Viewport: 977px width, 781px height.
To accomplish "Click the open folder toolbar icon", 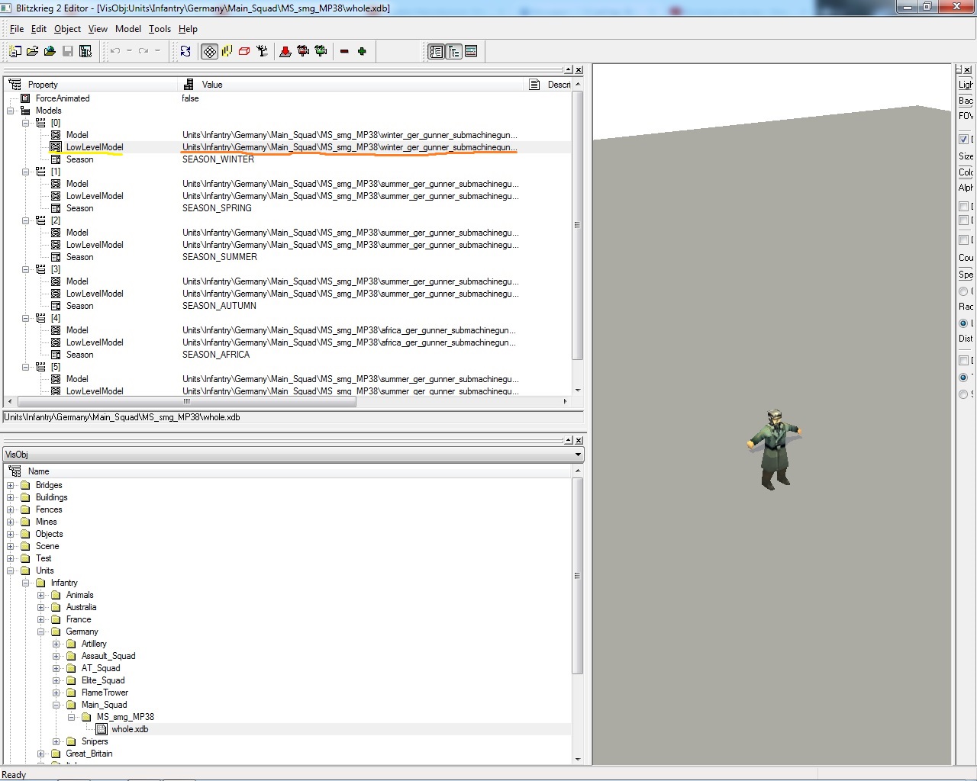I will click(x=32, y=51).
